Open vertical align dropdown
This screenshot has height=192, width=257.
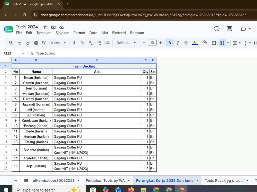pos(247,43)
